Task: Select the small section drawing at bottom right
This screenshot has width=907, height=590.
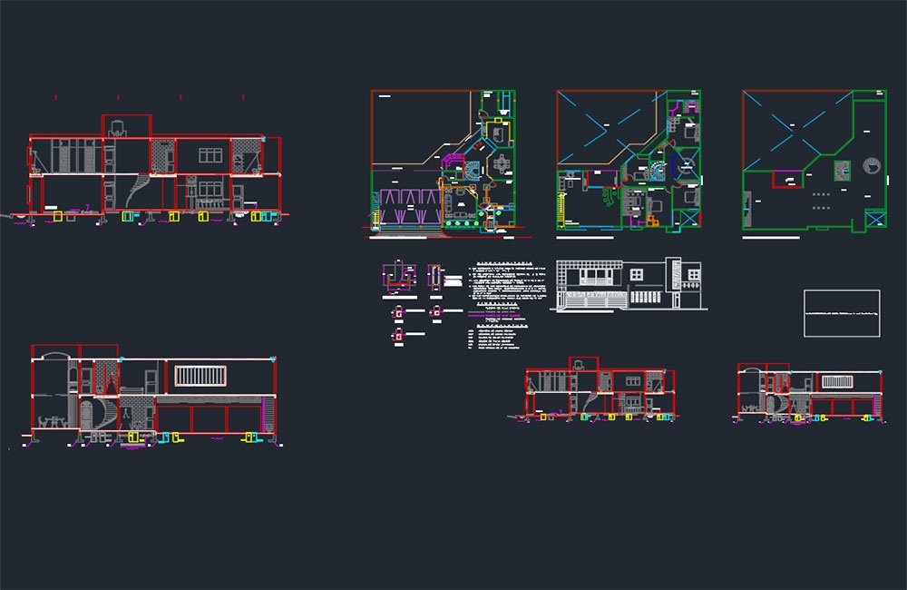Action: pyautogui.click(x=810, y=394)
